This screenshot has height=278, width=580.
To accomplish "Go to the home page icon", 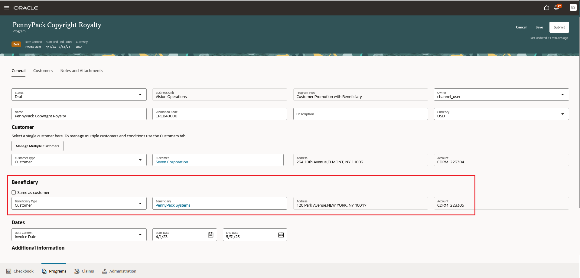I will (x=546, y=8).
